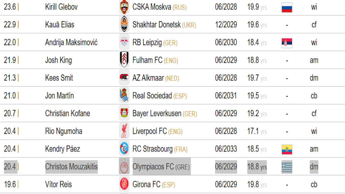The width and height of the screenshot is (345, 194).
Task: Click the RC Strasbourg club logo
Action: pyautogui.click(x=124, y=149)
